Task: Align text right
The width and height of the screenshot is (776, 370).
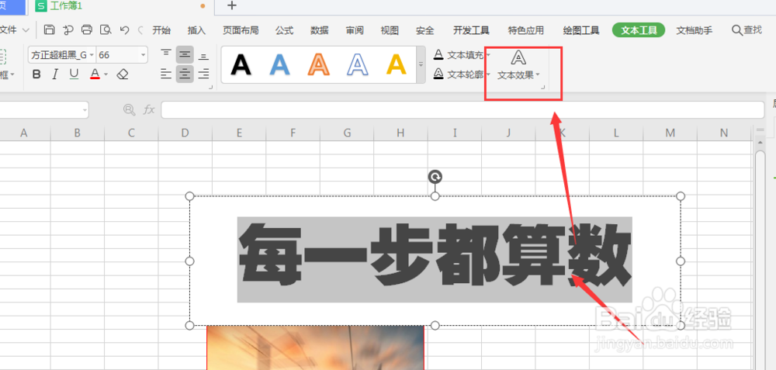Action: click(203, 74)
